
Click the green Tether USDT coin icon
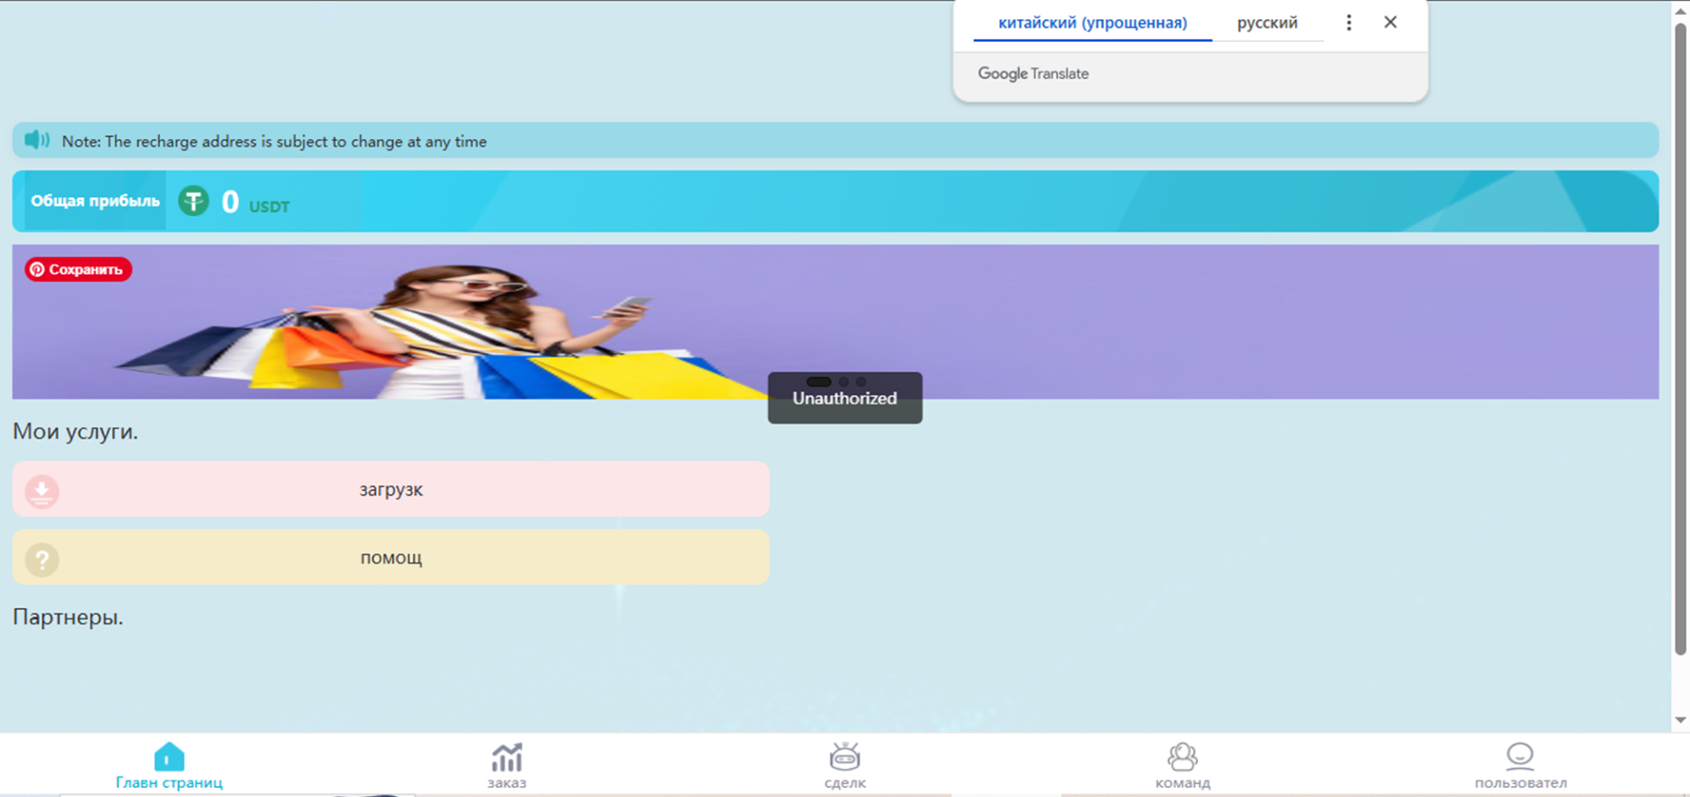click(x=194, y=200)
